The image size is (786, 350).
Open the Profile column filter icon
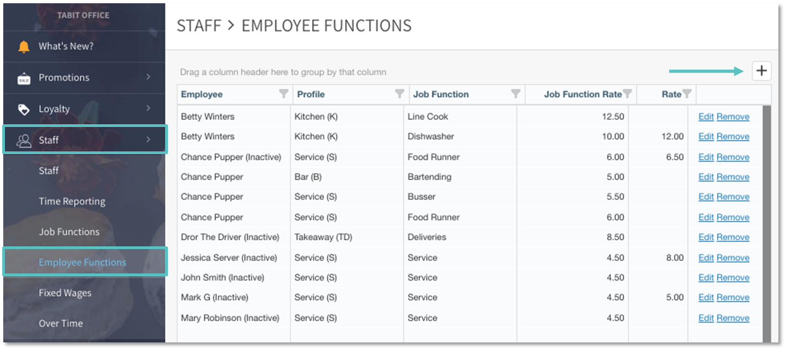(x=400, y=94)
